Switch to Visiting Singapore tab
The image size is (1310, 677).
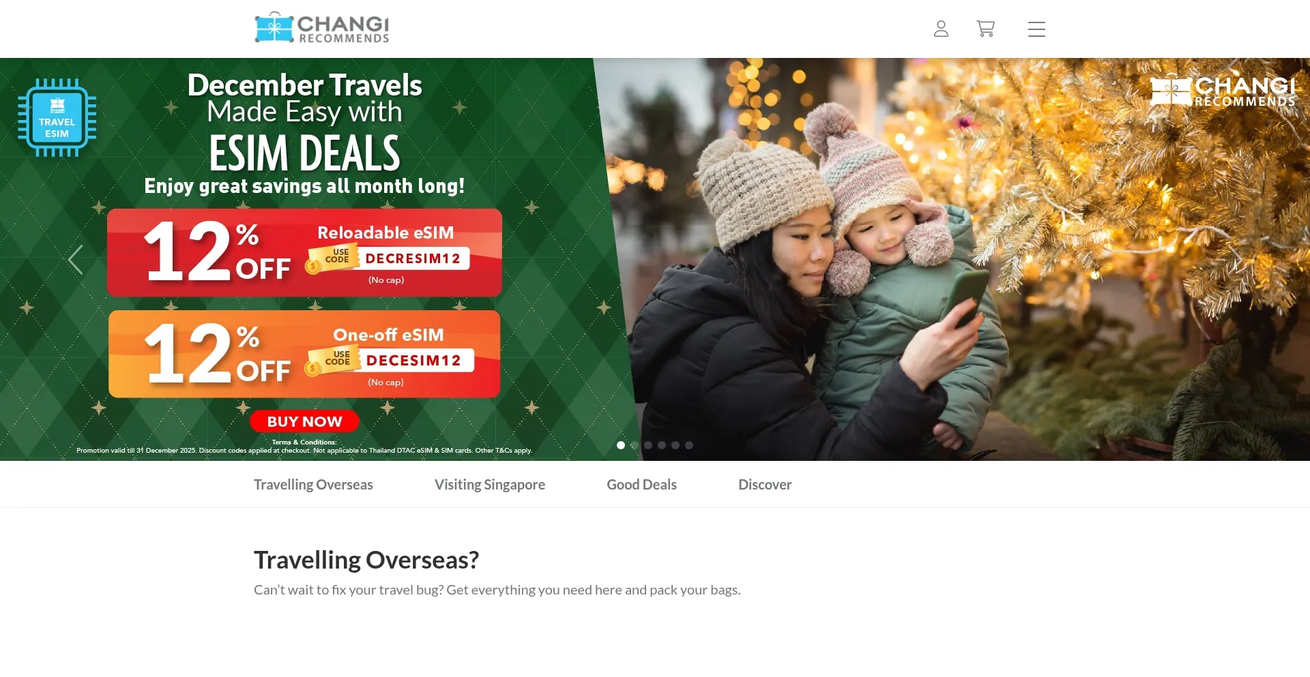[490, 485]
